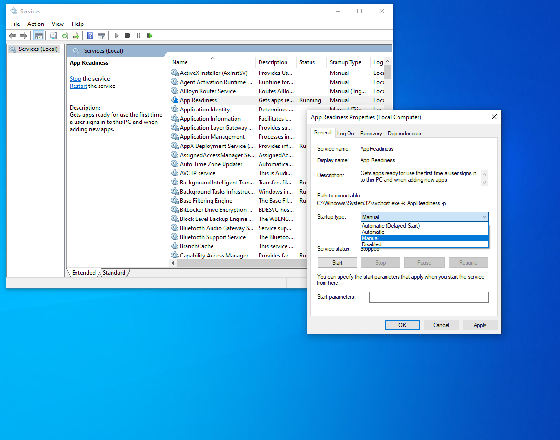Switch to Standard view tab
The width and height of the screenshot is (560, 440).
pos(114,273)
